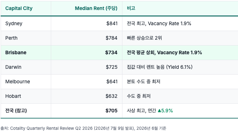238x134 pixels.
Task: Click Melbourne's $641 rent value
Action: click(x=112, y=82)
